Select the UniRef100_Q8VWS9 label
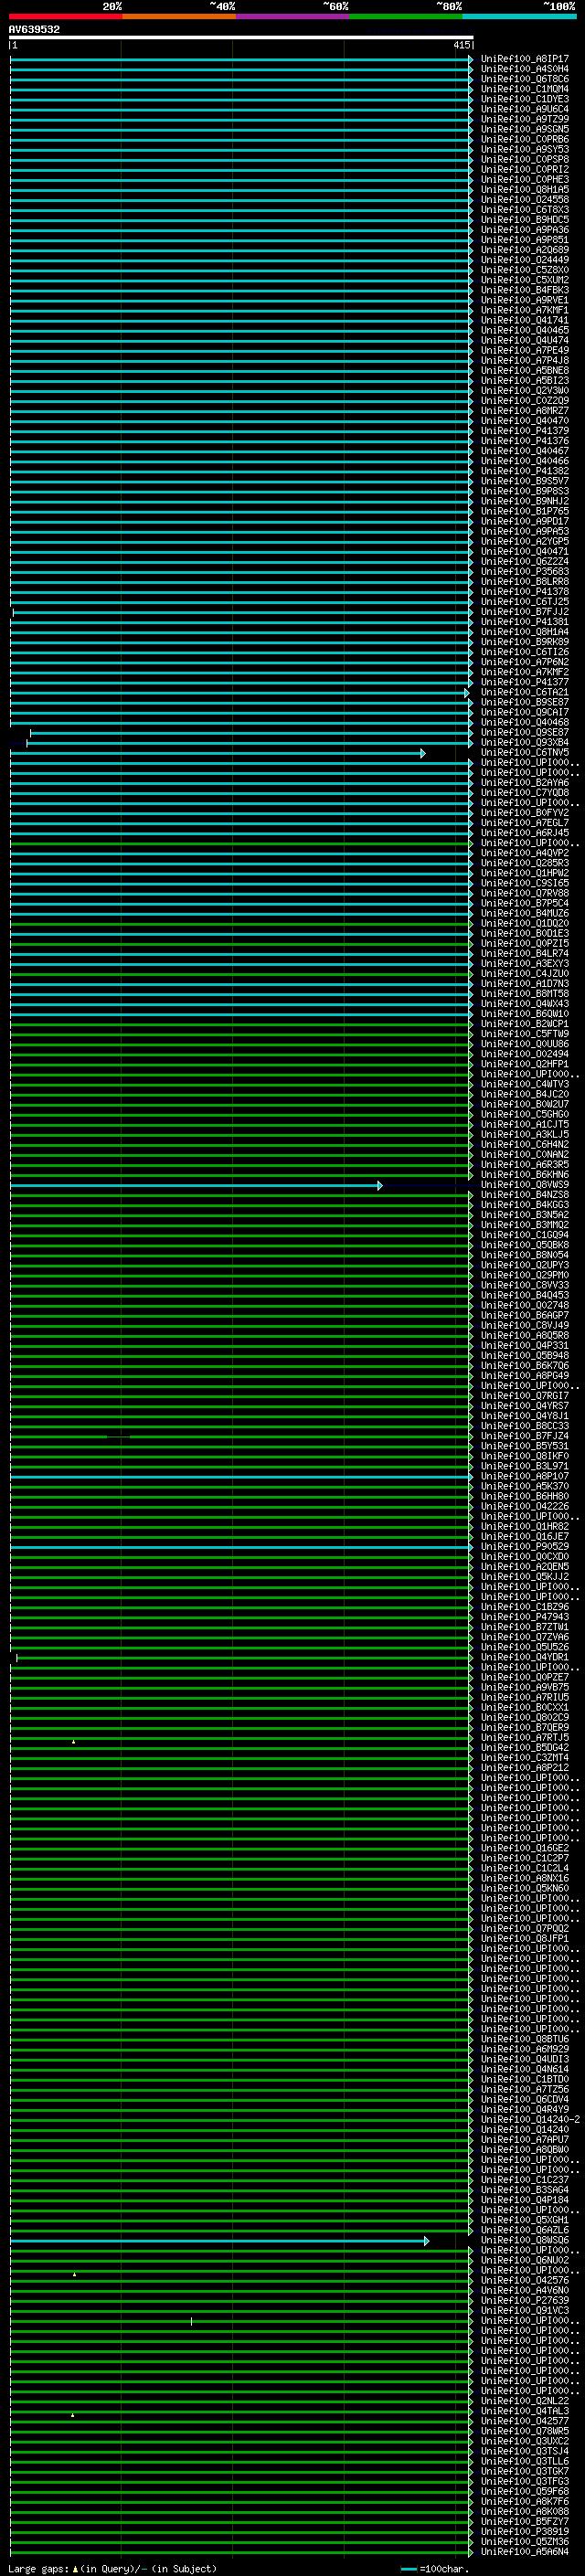 coord(524,1184)
